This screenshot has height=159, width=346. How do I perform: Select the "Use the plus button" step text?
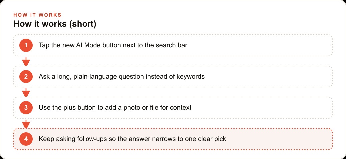click(x=115, y=108)
